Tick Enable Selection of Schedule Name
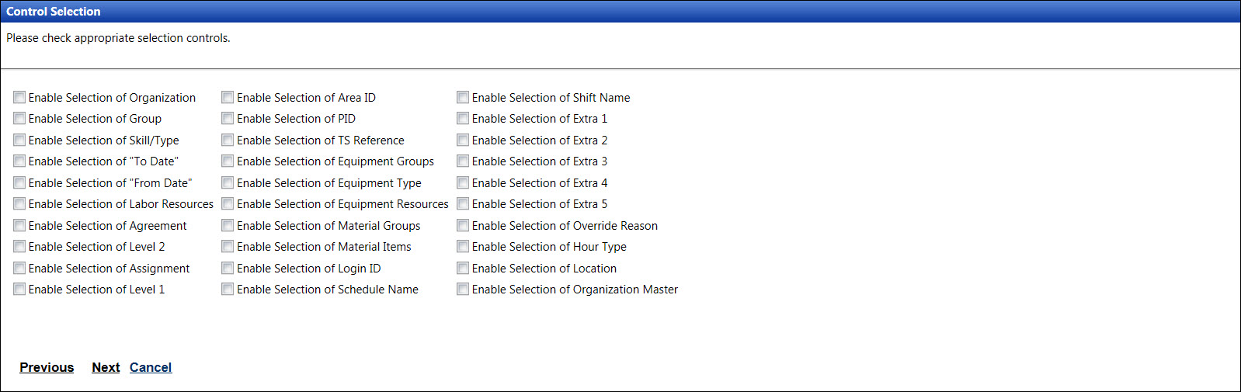 [x=228, y=290]
